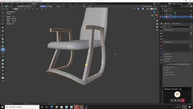Select the Poly Build tool
193x109 pixels.
pos(3,60)
